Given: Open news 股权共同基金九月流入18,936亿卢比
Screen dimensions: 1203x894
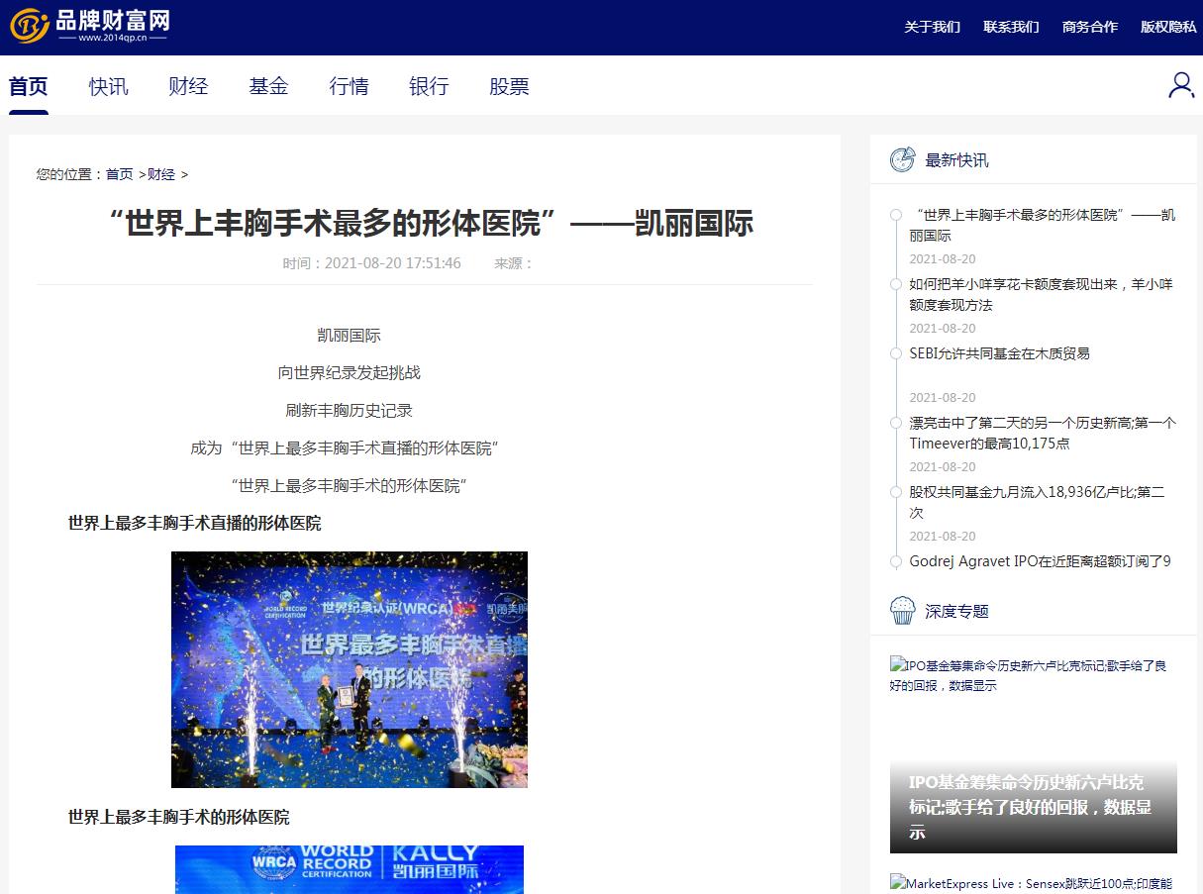Looking at the screenshot, I should [1038, 502].
